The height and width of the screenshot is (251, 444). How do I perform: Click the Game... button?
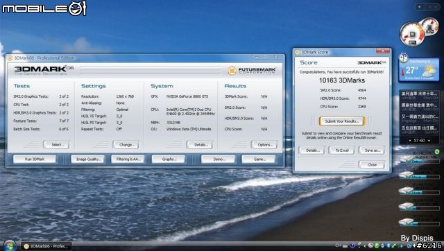259,159
